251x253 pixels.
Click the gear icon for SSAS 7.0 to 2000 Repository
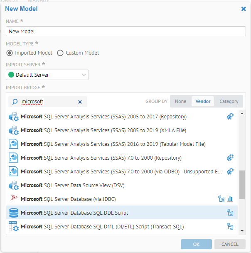[230, 158]
